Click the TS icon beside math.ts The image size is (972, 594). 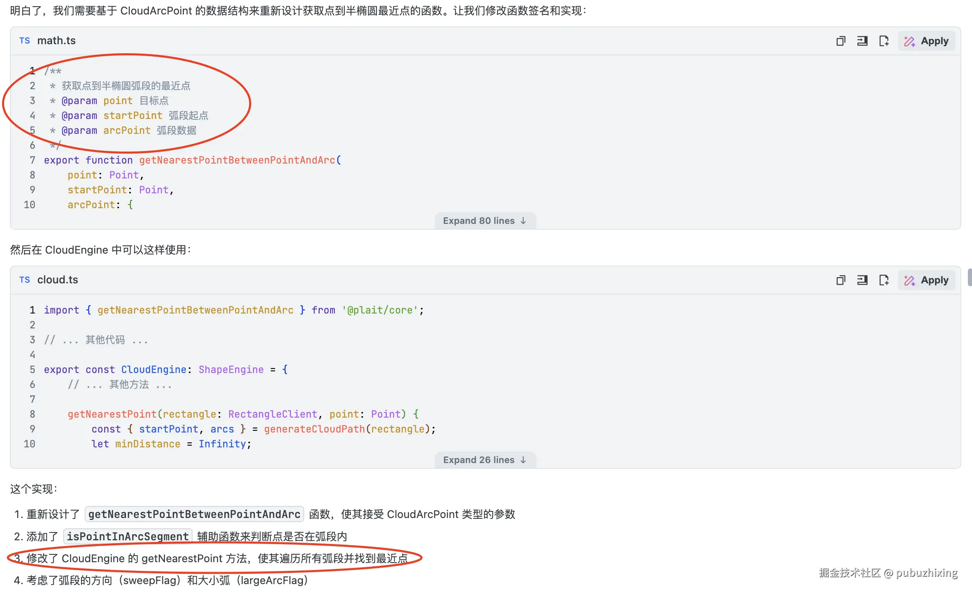pos(24,40)
